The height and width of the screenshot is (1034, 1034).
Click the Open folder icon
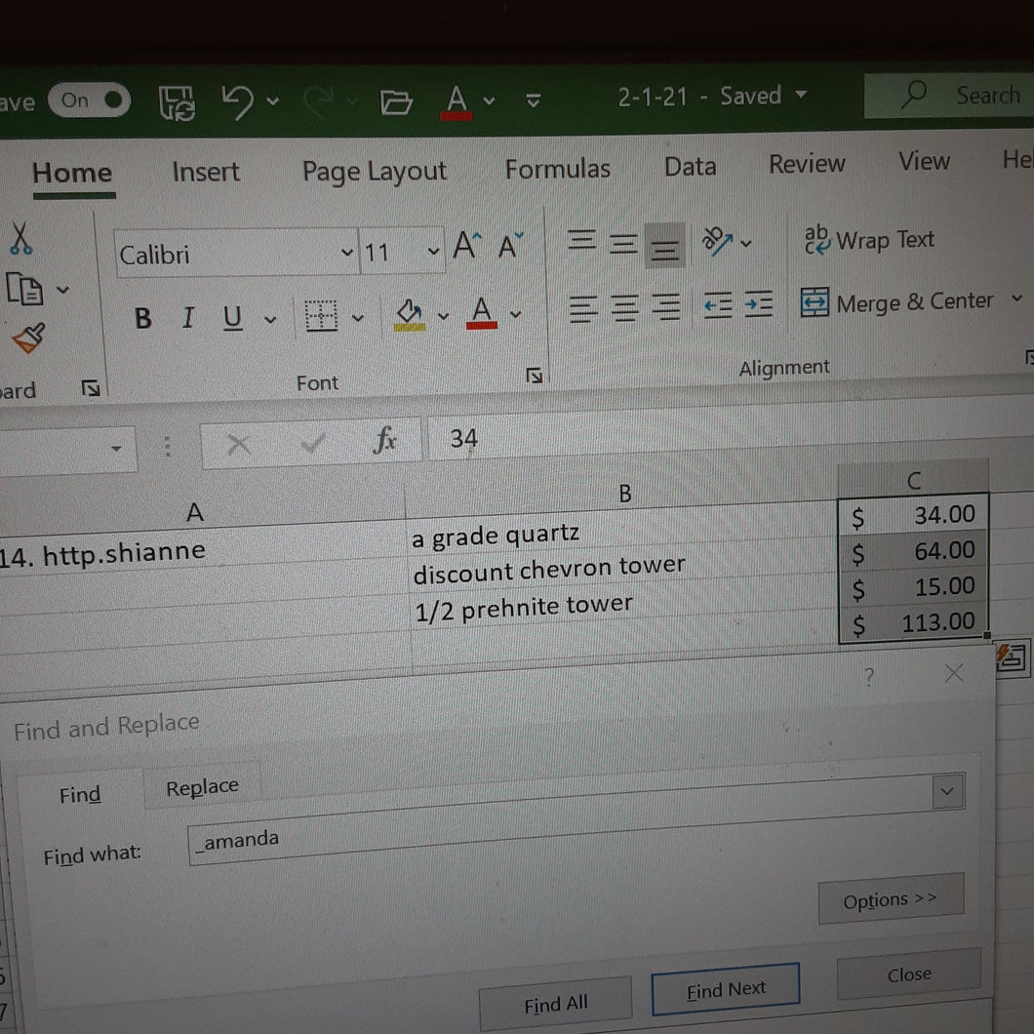tap(396, 102)
